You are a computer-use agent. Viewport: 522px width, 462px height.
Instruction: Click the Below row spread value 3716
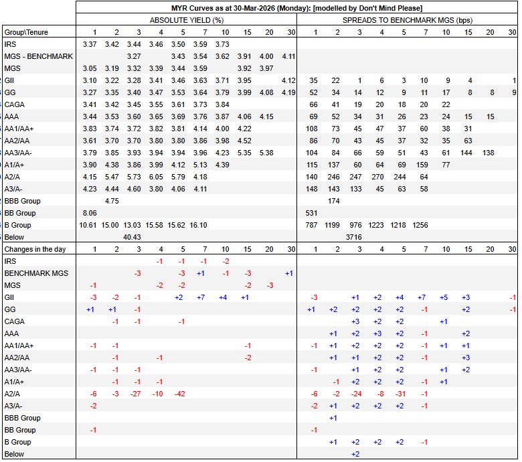353,237
